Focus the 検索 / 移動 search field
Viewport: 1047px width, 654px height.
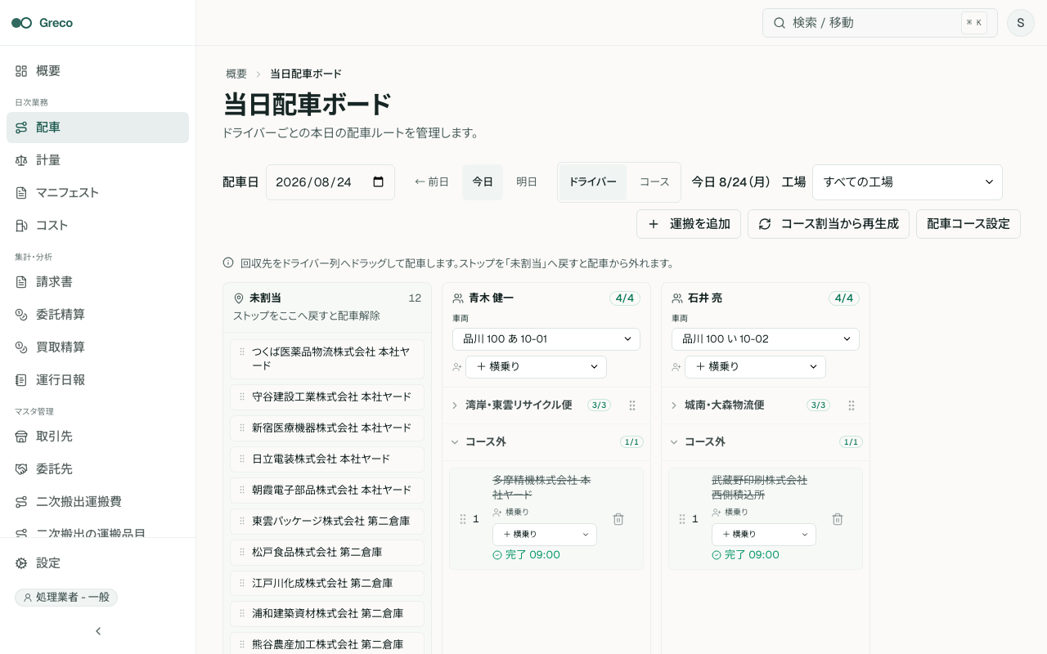pos(880,23)
